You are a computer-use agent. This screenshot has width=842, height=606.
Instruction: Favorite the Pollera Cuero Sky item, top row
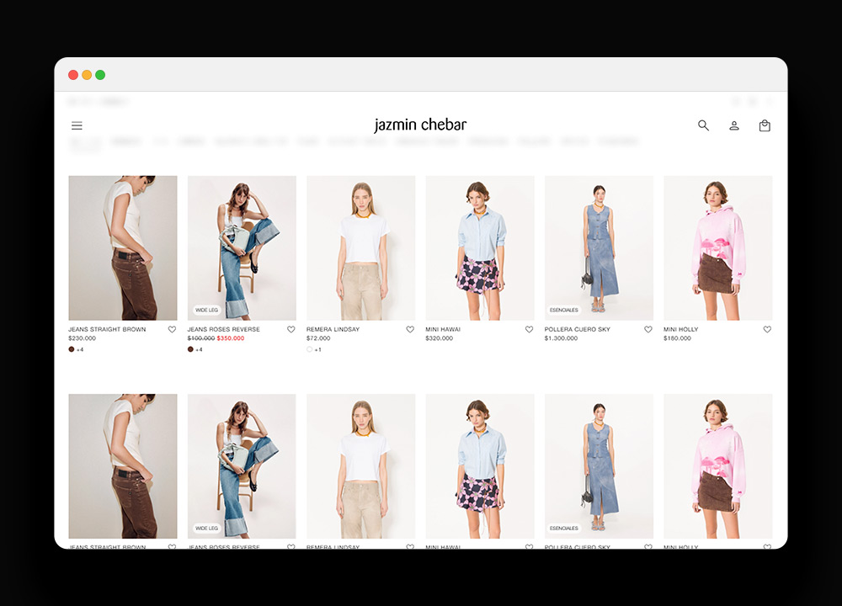[x=648, y=330]
